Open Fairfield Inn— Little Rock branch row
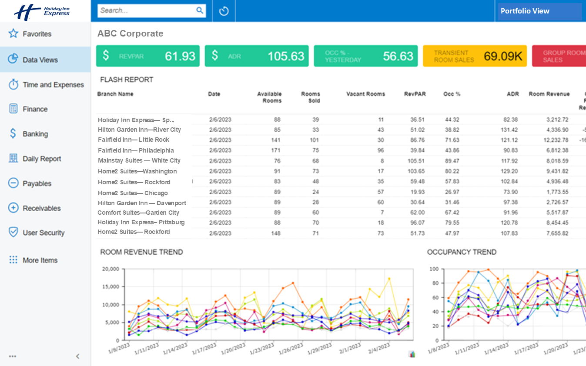Image resolution: width=586 pixels, height=366 pixels. (134, 140)
